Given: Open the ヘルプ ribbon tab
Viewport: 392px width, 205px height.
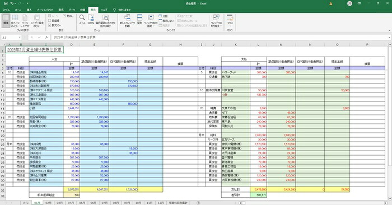Looking at the screenshot, I should point(104,10).
